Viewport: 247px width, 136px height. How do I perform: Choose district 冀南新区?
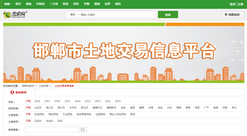pos(112,108)
